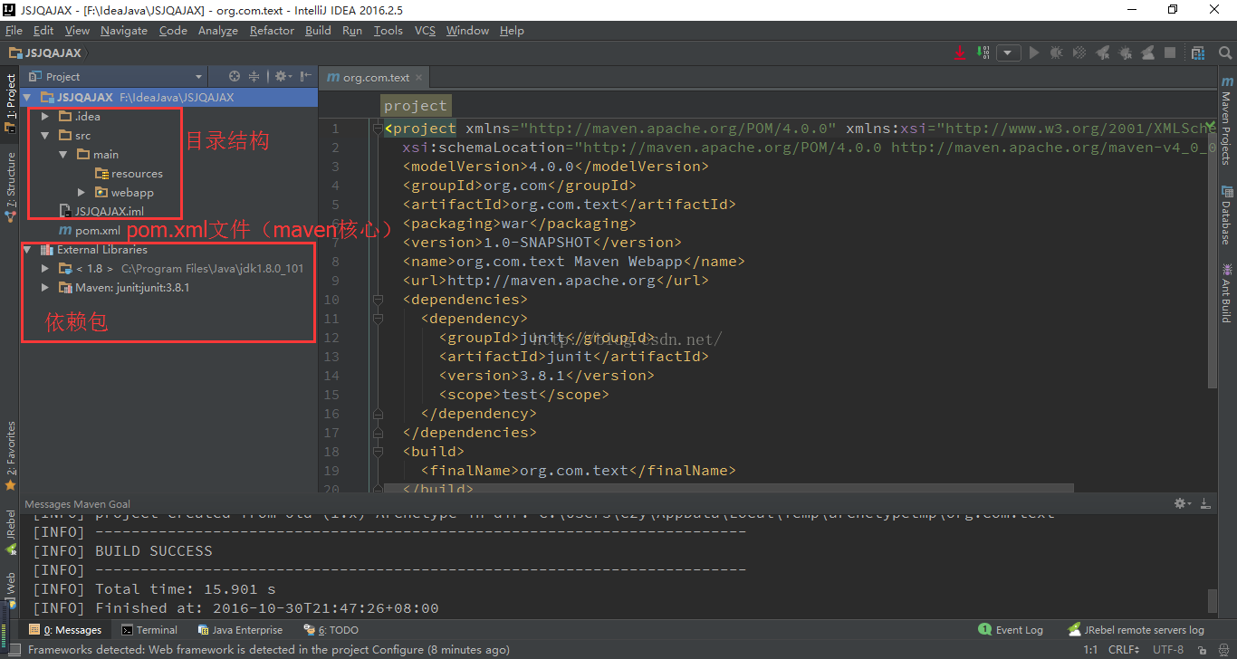Open JRebel remote servers log
1237x659 pixels.
pyautogui.click(x=1136, y=630)
